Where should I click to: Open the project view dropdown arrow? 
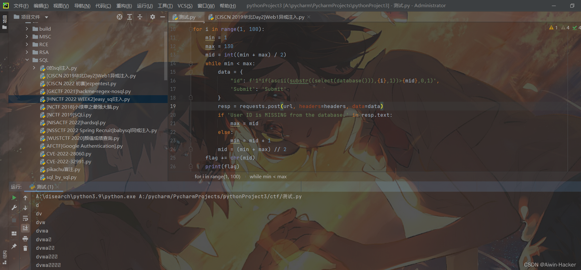click(x=47, y=17)
